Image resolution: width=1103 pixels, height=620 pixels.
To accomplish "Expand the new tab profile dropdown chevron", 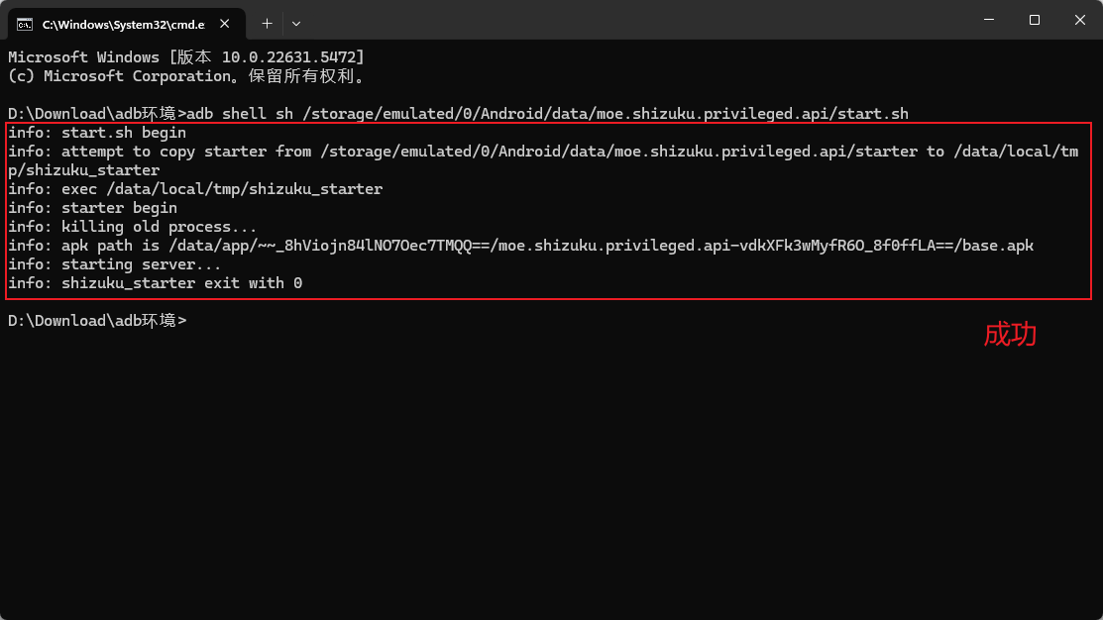I will (x=296, y=23).
